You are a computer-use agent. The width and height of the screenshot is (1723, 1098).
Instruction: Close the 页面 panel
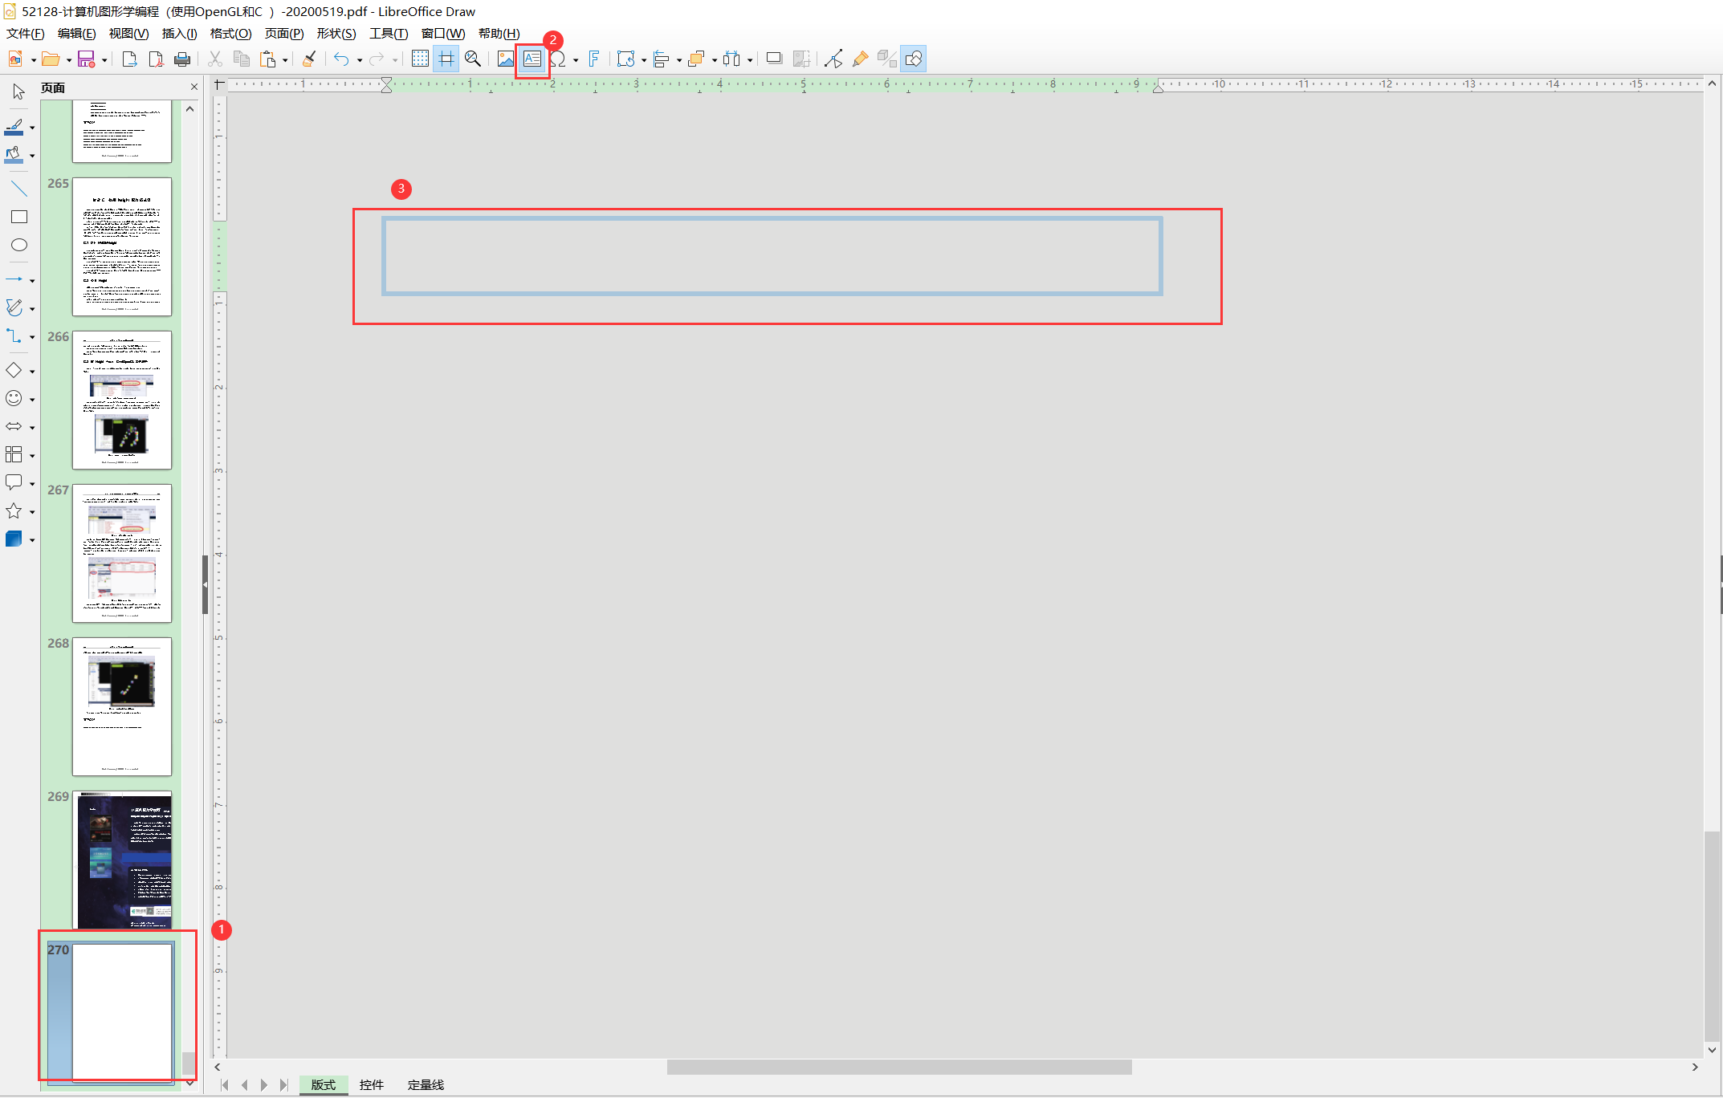[x=193, y=87]
